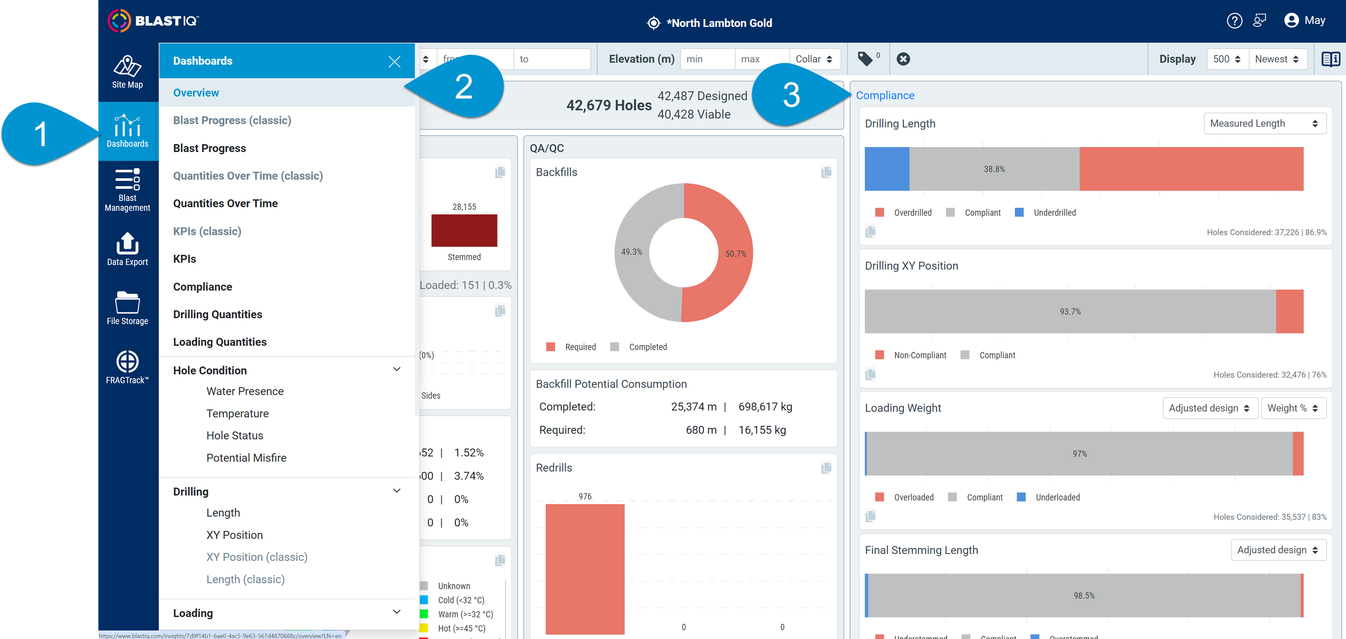Toggle the Underloaded legend entry
Screen dimensions: 1346x639
pos(1048,497)
